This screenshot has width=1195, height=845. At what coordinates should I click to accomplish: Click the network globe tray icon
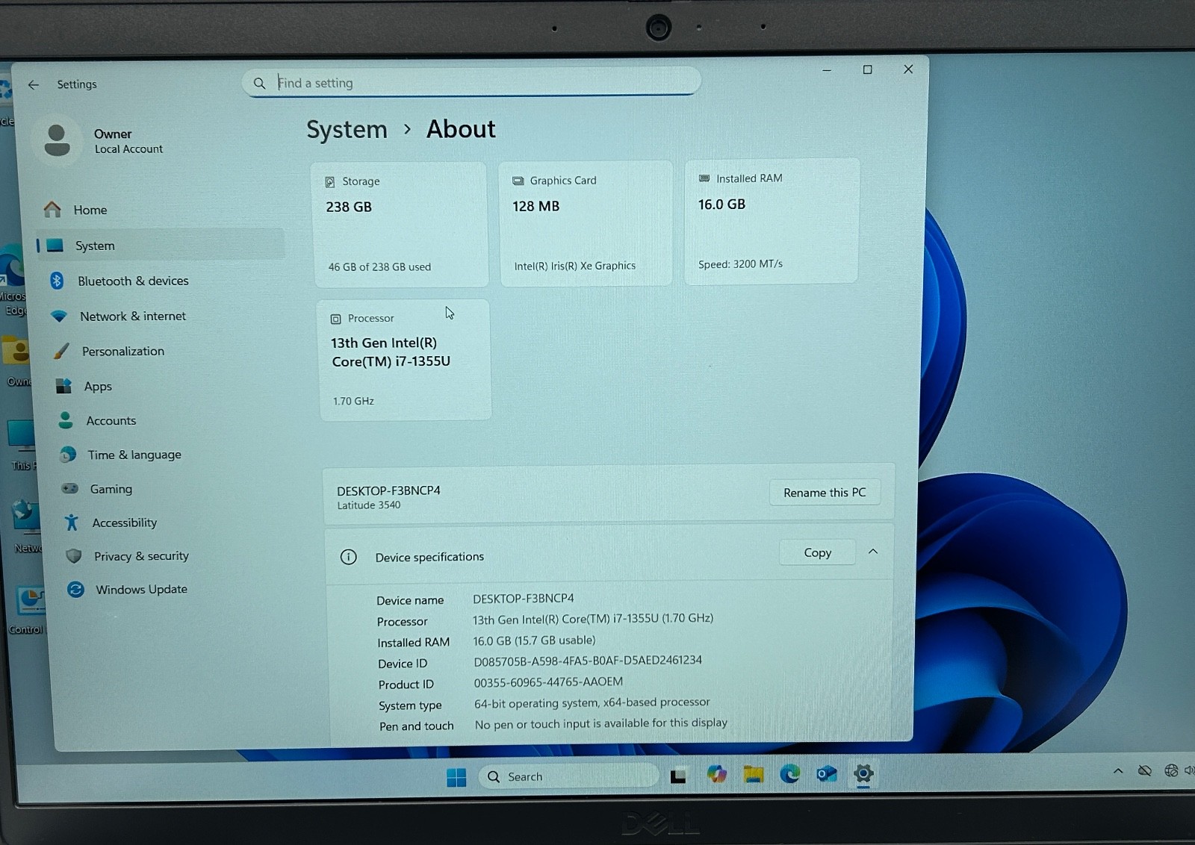1170,770
